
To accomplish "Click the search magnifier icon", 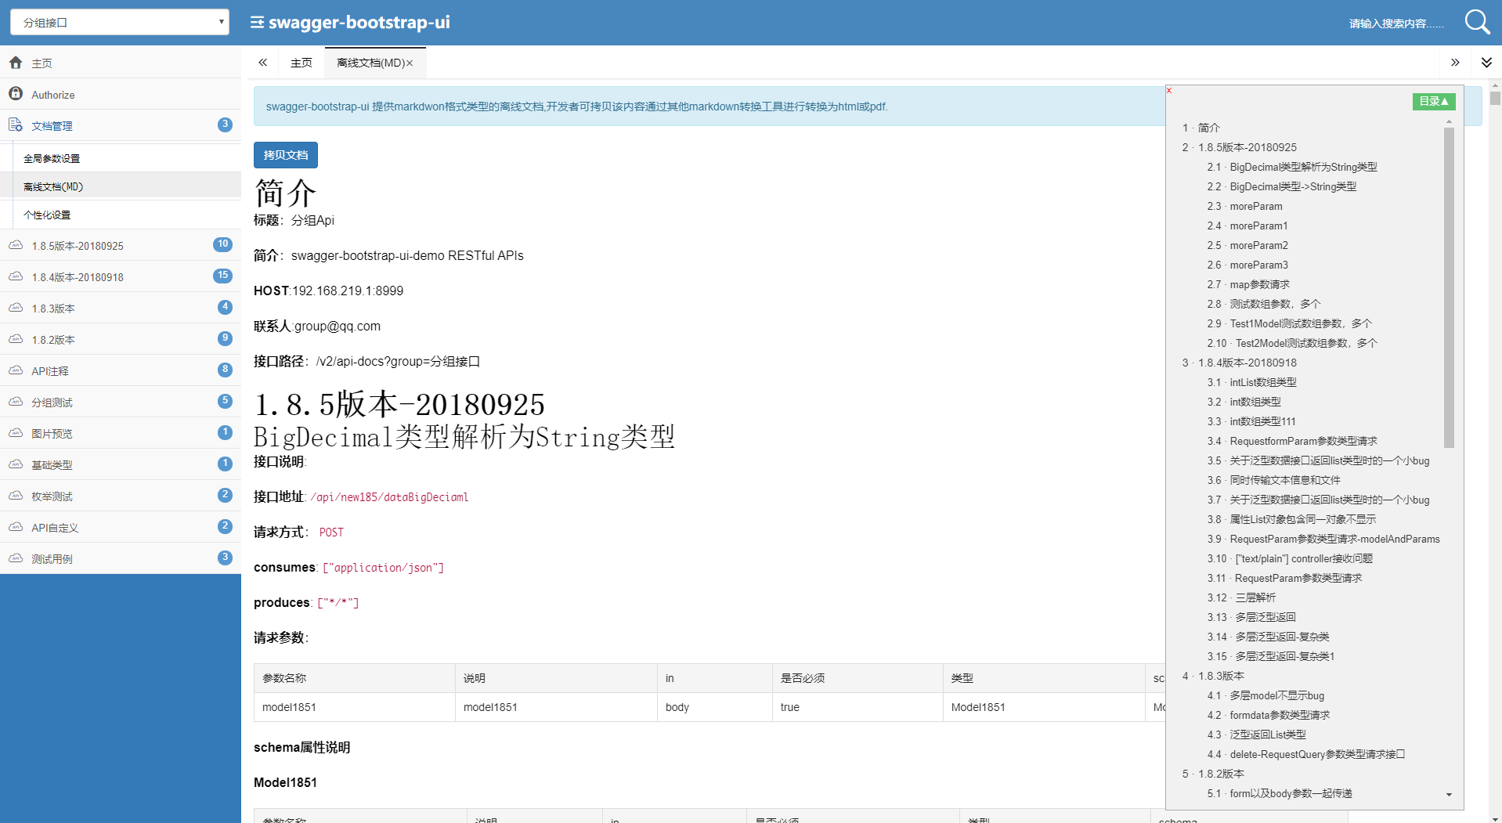I will (x=1477, y=22).
